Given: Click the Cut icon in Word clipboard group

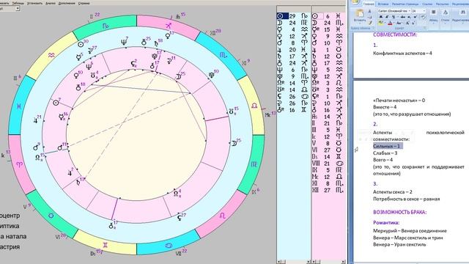Looking at the screenshot, I should click(369, 12).
